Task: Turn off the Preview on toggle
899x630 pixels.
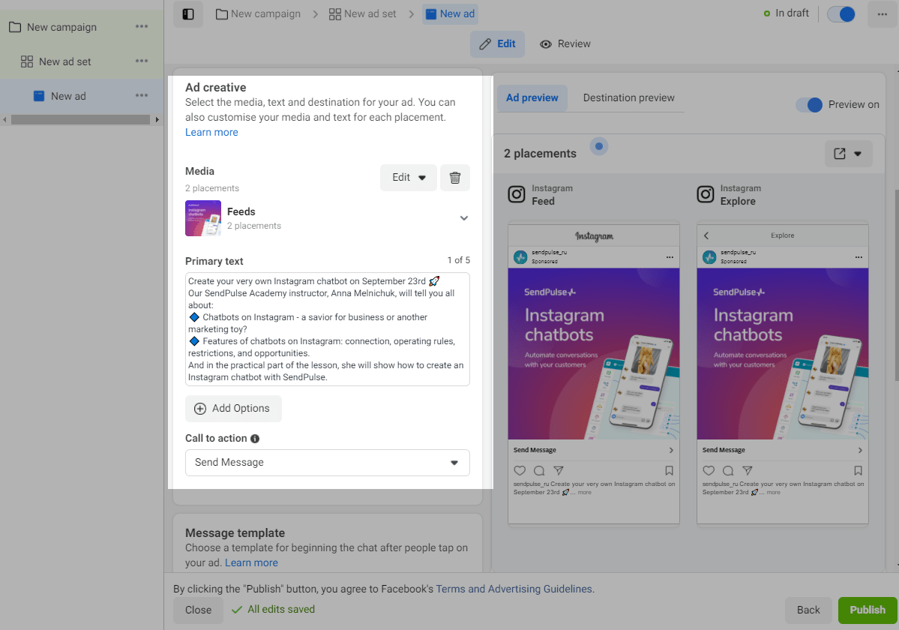Action: 809,105
